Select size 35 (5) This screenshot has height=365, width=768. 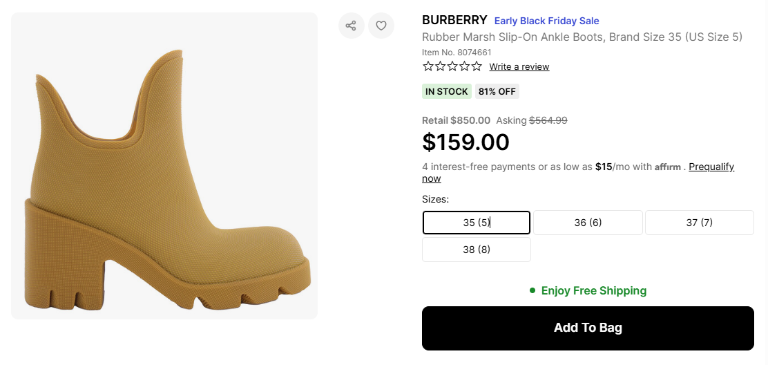coord(476,223)
